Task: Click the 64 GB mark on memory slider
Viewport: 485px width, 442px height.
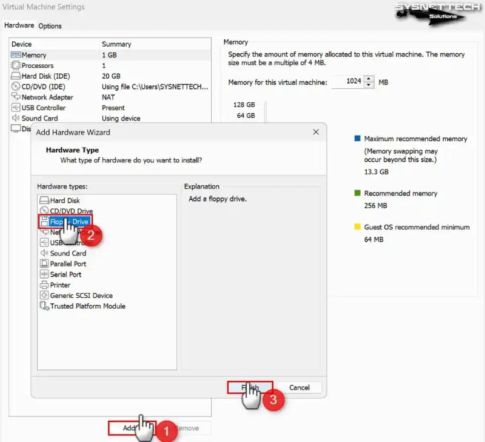Action: pos(246,116)
